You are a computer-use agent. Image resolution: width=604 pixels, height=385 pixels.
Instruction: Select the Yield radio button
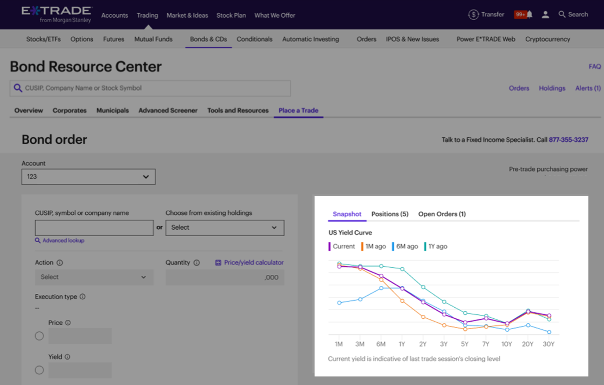tap(39, 370)
